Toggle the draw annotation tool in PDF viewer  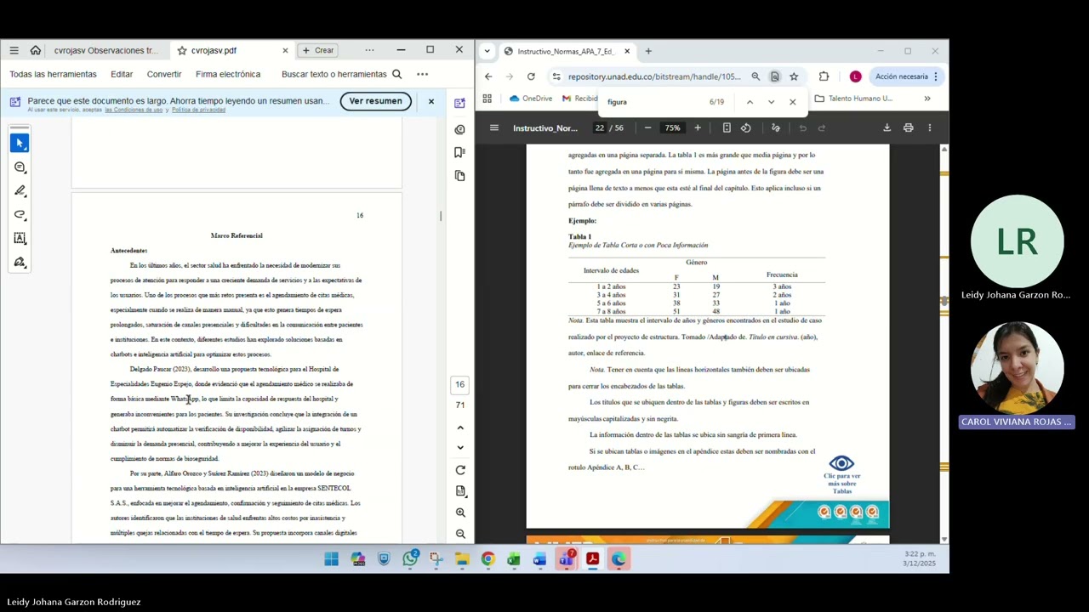coord(776,128)
